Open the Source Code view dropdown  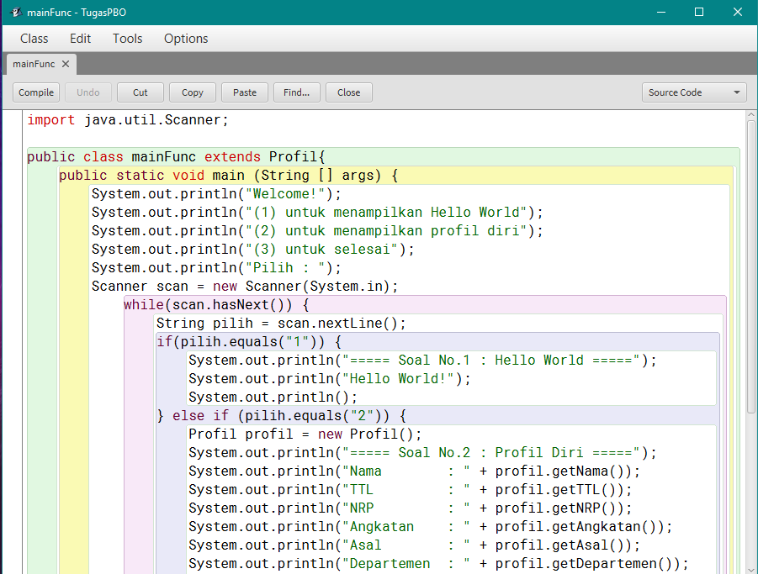pos(693,92)
